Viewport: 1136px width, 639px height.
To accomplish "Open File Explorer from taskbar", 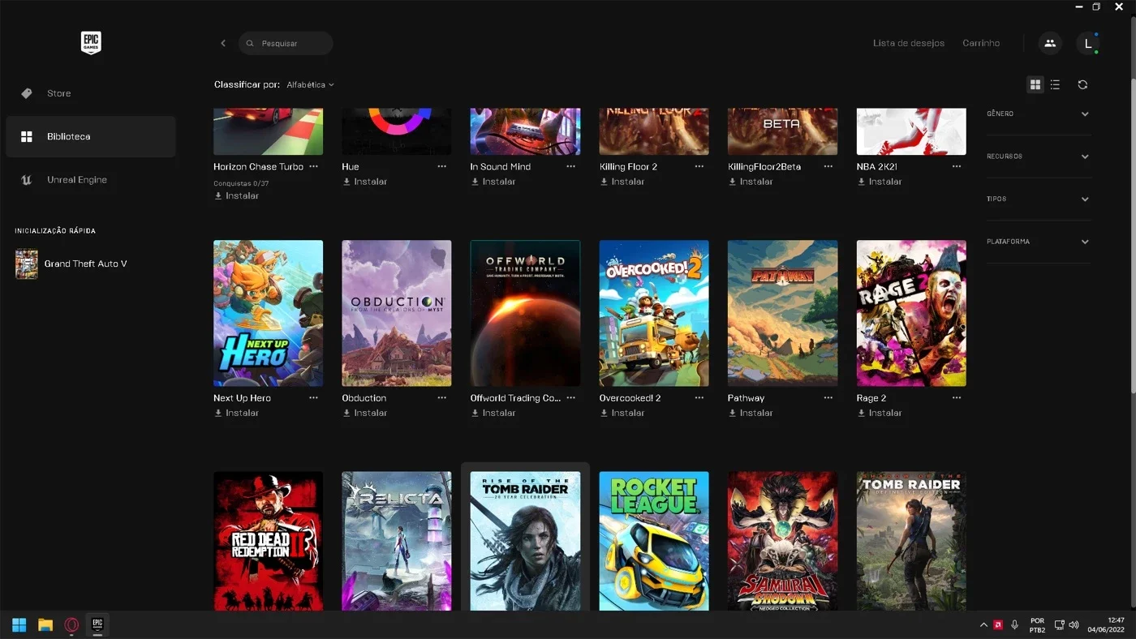I will coord(45,624).
